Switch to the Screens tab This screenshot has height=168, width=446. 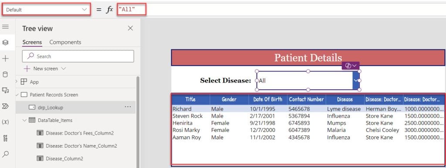pyautogui.click(x=32, y=42)
